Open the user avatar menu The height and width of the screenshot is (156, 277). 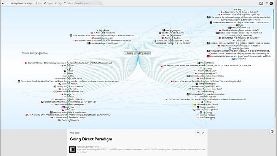click(271, 3)
